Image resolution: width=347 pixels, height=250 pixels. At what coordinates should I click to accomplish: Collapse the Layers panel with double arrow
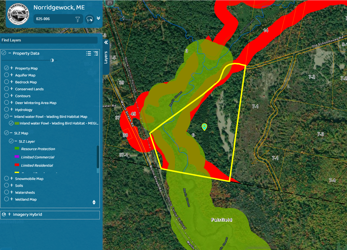106,42
